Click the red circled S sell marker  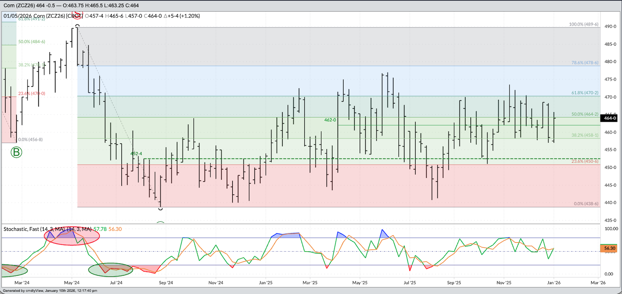(77, 15)
